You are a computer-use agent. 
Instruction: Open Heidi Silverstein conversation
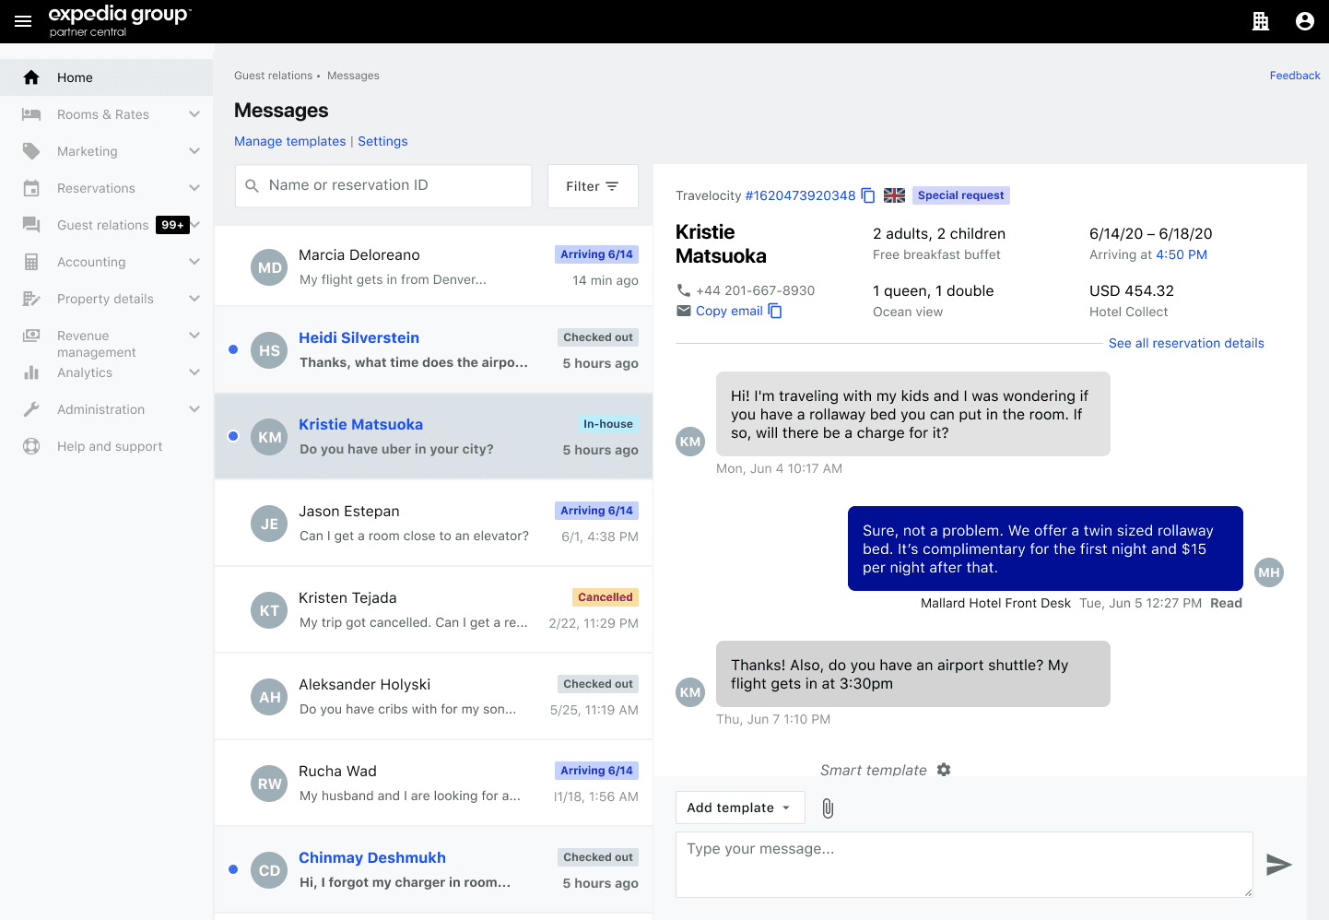(x=433, y=350)
